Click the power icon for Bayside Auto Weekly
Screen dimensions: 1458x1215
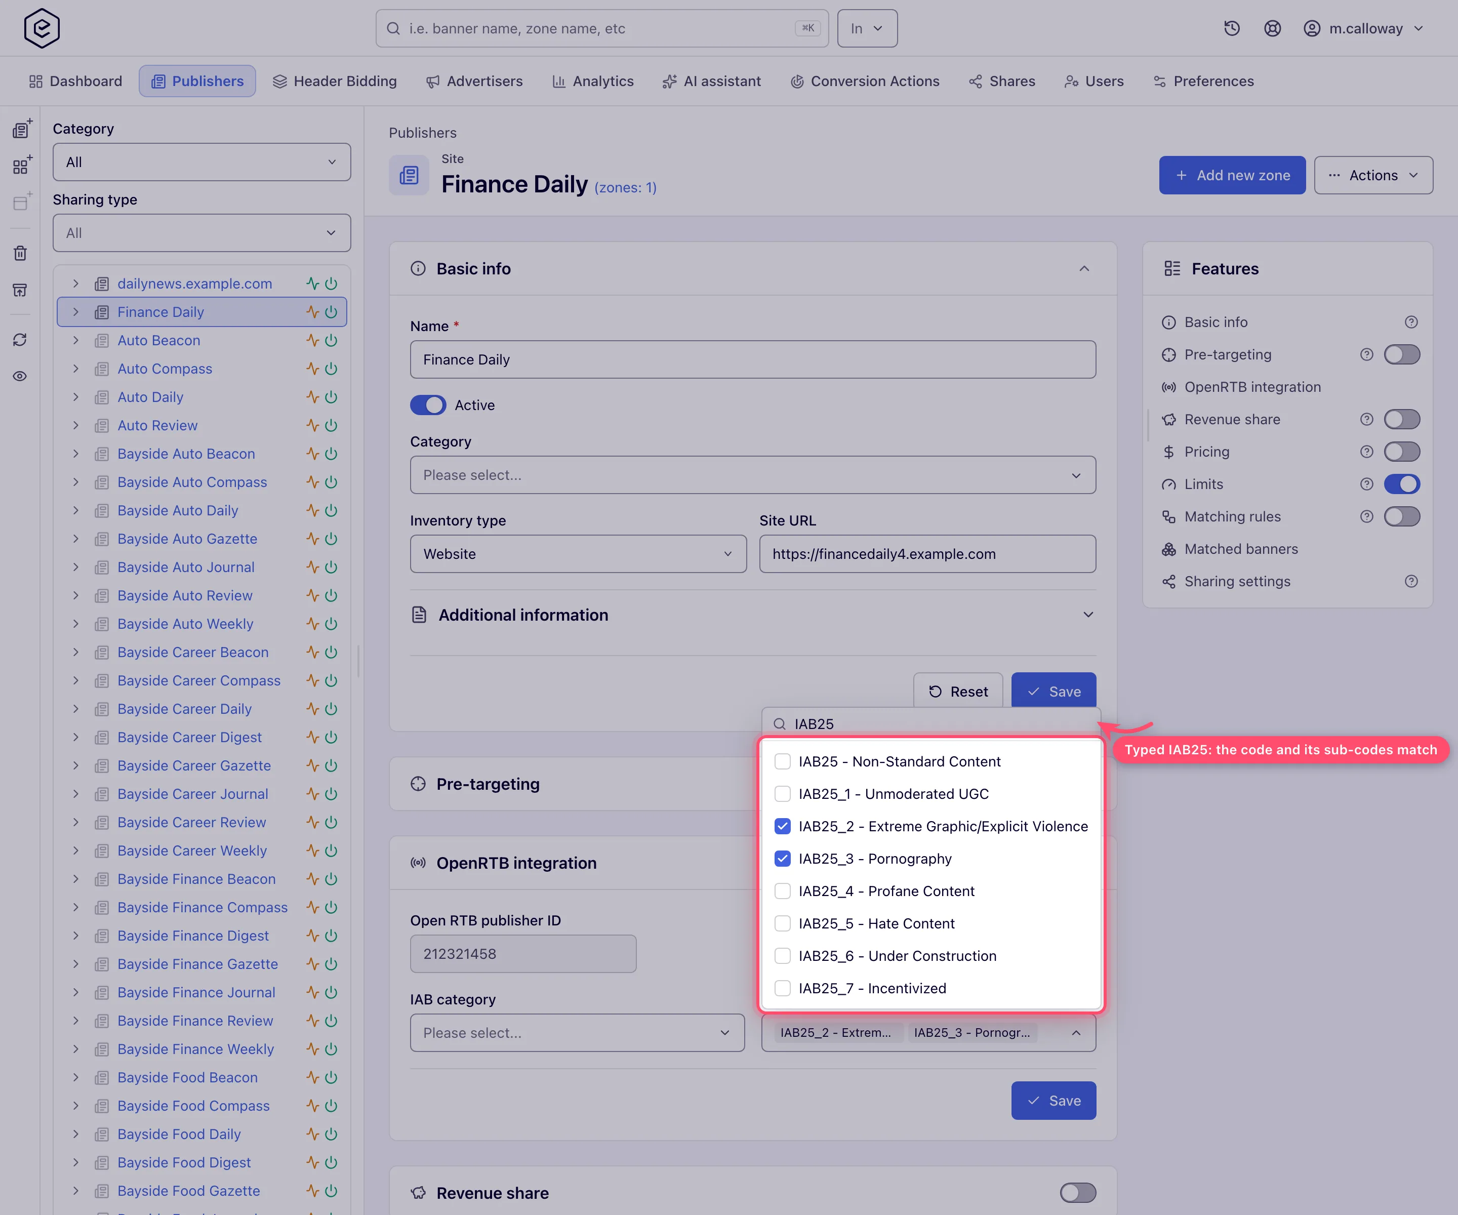332,624
